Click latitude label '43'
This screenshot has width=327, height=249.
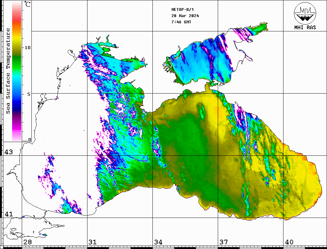coord(8,152)
